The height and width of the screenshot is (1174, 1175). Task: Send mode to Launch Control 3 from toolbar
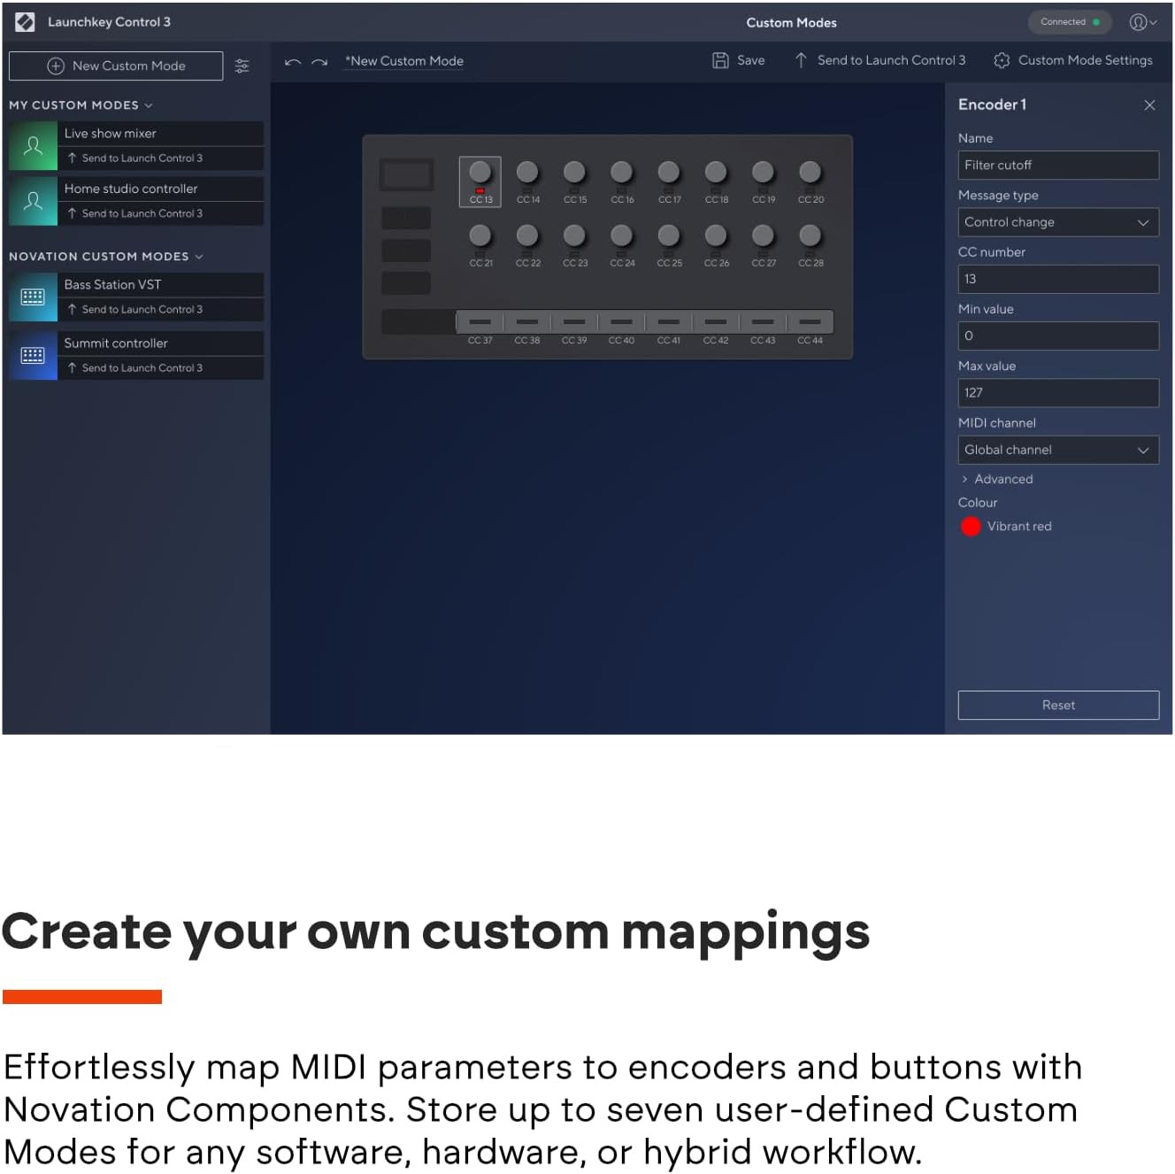pyautogui.click(x=880, y=60)
